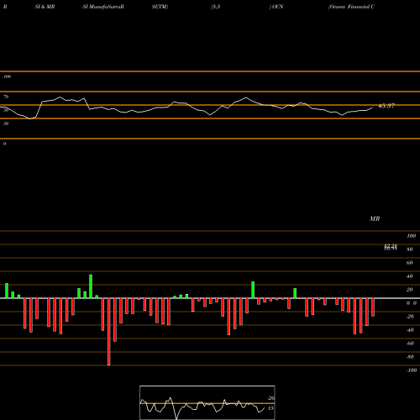
Task: Click the MR axis label 100 on right
Action: 411,236
